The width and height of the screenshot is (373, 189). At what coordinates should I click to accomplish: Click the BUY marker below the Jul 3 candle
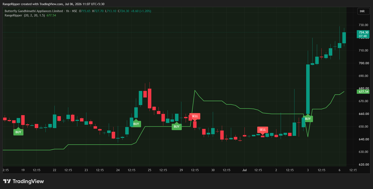[308, 119]
